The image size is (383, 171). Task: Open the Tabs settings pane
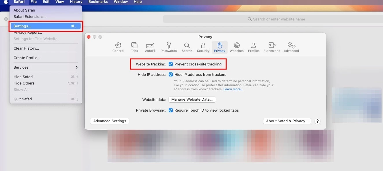pos(134,47)
